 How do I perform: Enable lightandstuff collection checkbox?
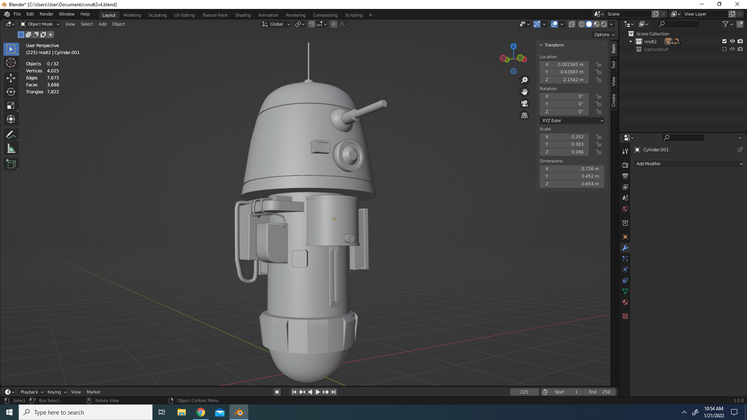(x=724, y=49)
